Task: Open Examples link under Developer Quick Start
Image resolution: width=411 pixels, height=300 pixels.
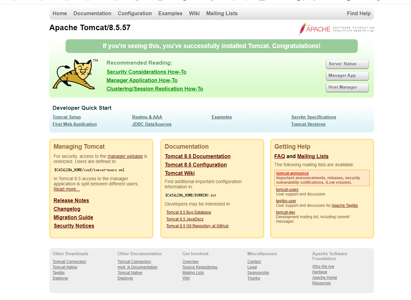Action: point(222,117)
